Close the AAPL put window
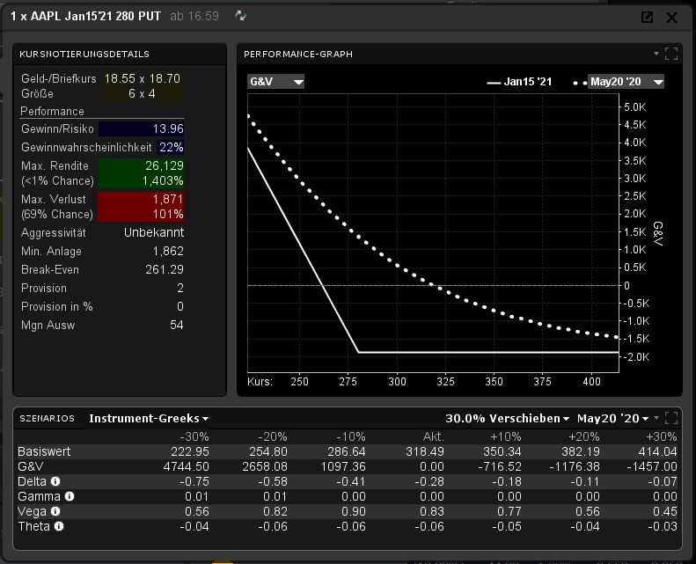This screenshot has width=696, height=564. point(672,17)
